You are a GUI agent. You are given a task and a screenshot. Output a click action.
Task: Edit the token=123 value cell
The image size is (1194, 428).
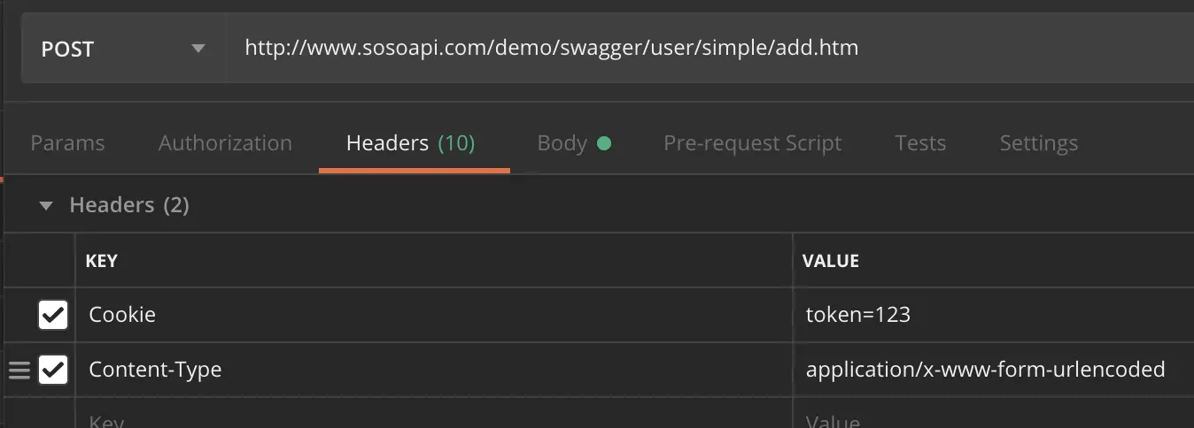[x=994, y=315]
